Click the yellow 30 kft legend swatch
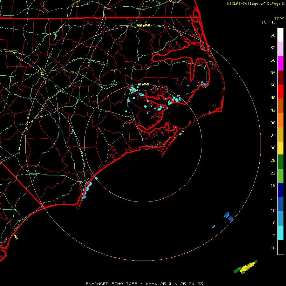This screenshot has height=286, width=286. [281, 148]
